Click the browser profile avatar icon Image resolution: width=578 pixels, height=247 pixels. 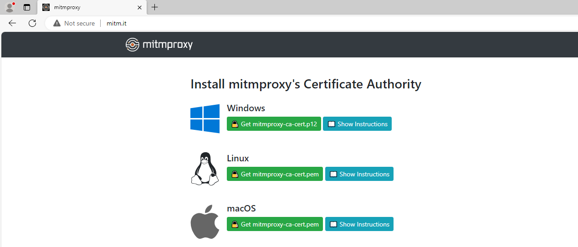(x=10, y=7)
